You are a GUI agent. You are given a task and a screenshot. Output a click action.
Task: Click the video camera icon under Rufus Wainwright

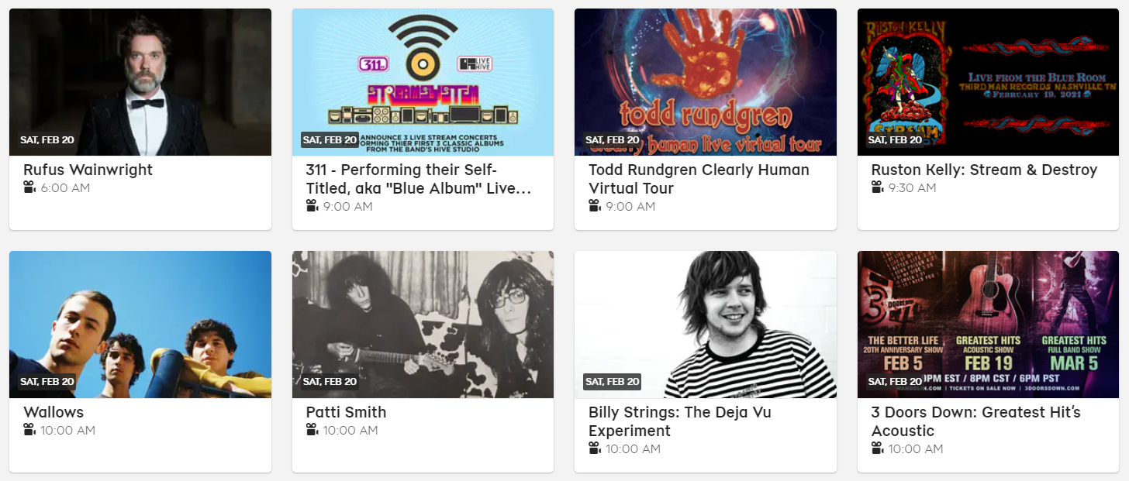(29, 187)
